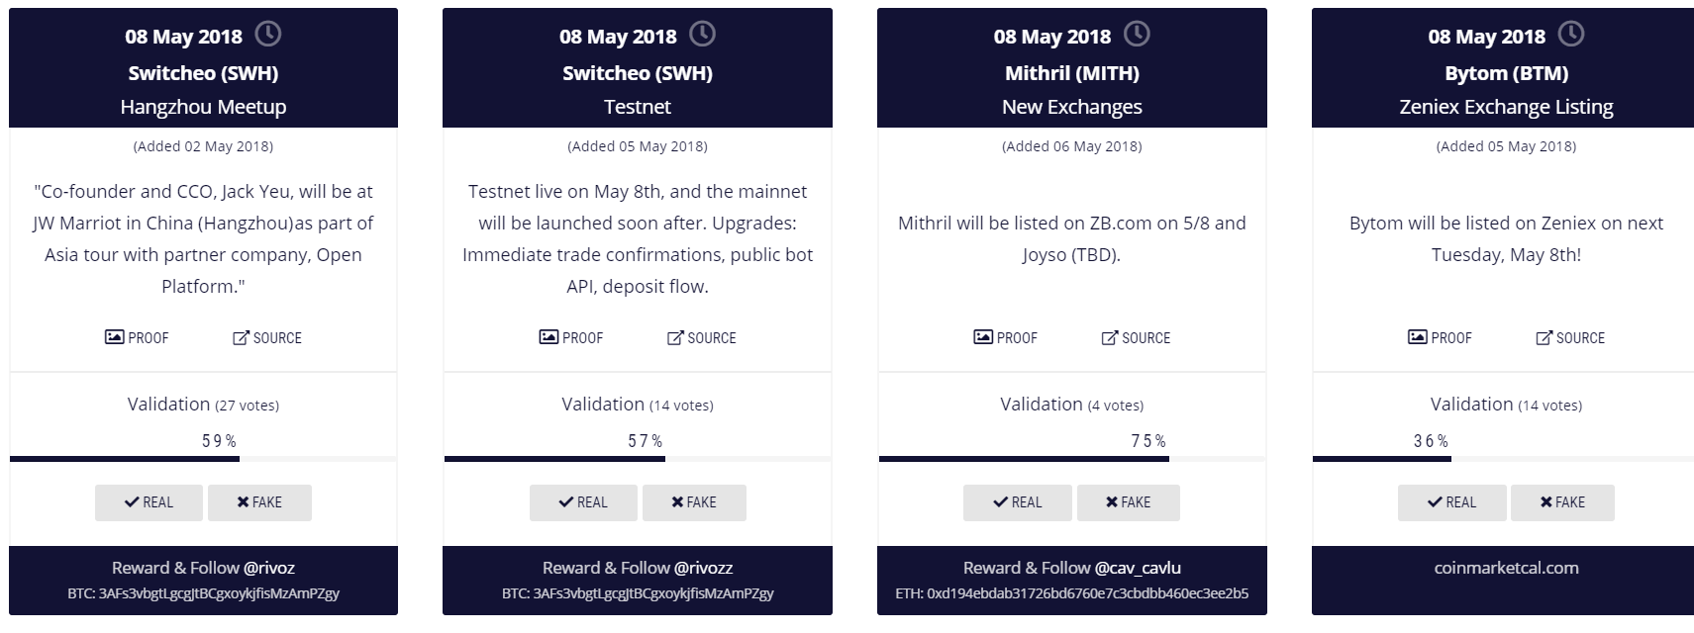
Task: Vote REAL on Hangzhou Meetup event
Action: (149, 502)
